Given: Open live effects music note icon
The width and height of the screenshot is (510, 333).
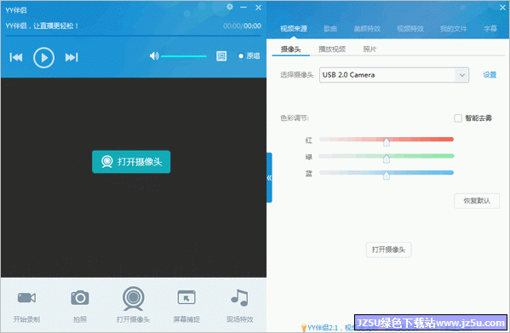Looking at the screenshot, I should point(239,297).
